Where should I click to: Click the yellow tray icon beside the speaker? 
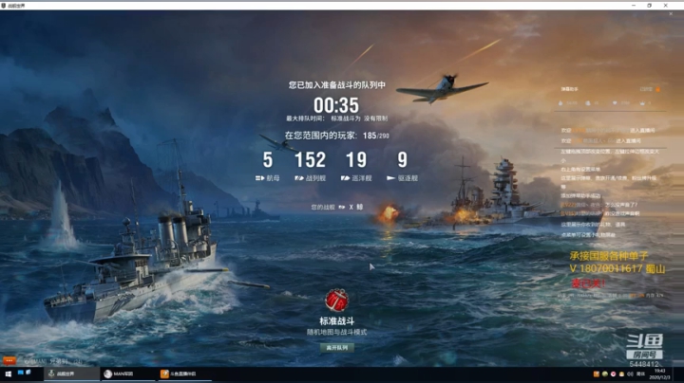pyautogui.click(x=621, y=374)
